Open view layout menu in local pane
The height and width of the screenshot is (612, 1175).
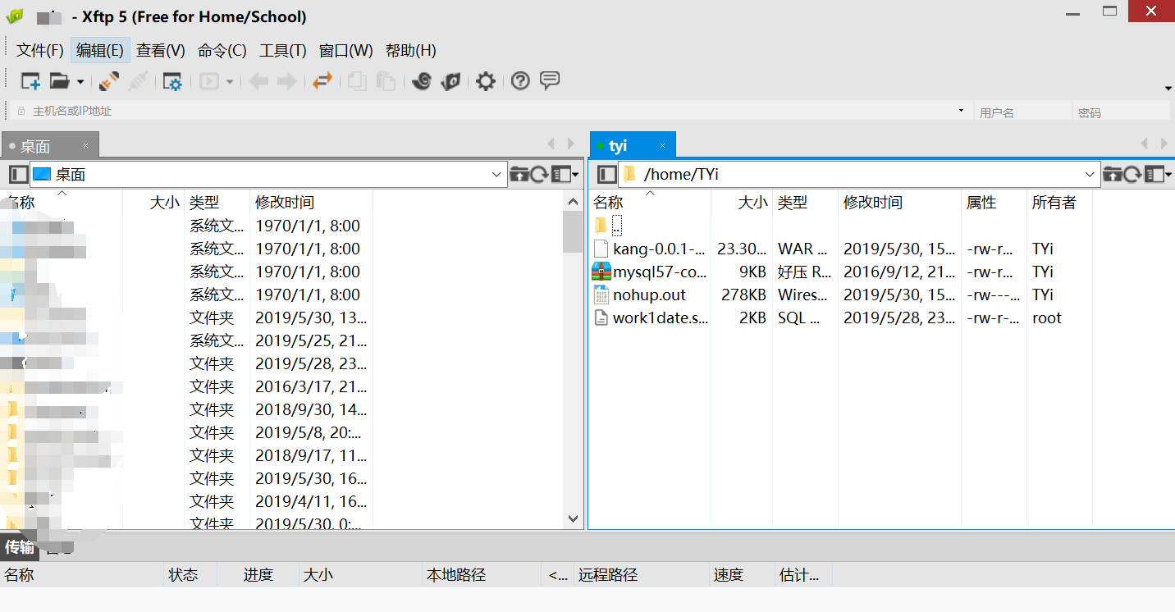click(x=565, y=174)
